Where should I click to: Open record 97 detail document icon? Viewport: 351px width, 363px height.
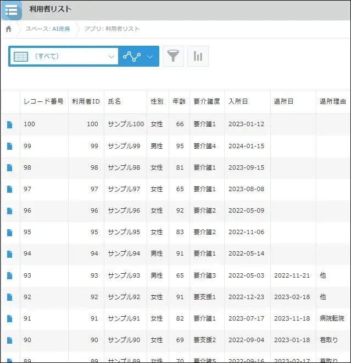9,189
